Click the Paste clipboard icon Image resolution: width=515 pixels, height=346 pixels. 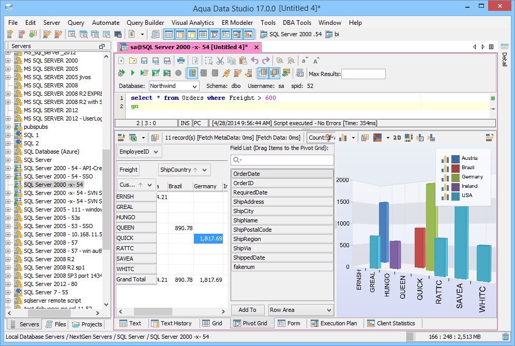tap(244, 61)
